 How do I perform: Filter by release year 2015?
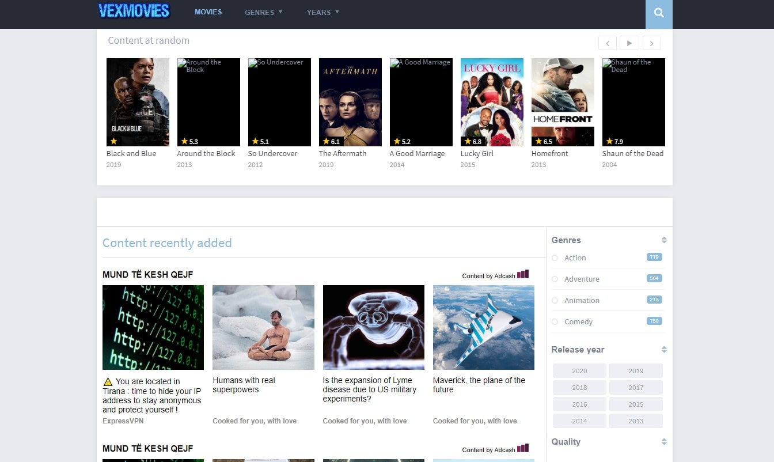point(636,404)
